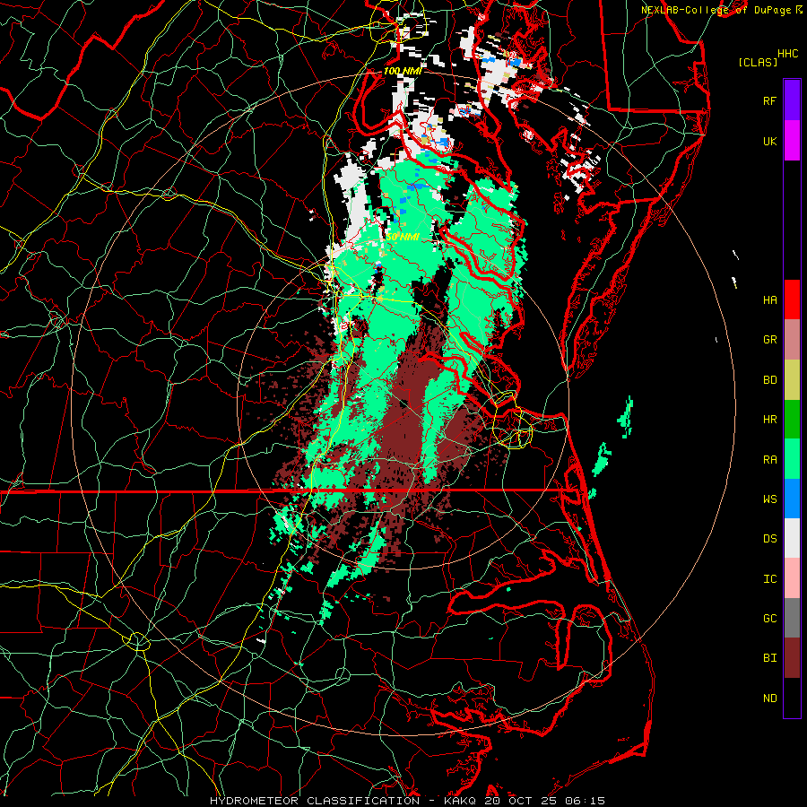
Task: Click the HHC product label
Action: [x=788, y=54]
